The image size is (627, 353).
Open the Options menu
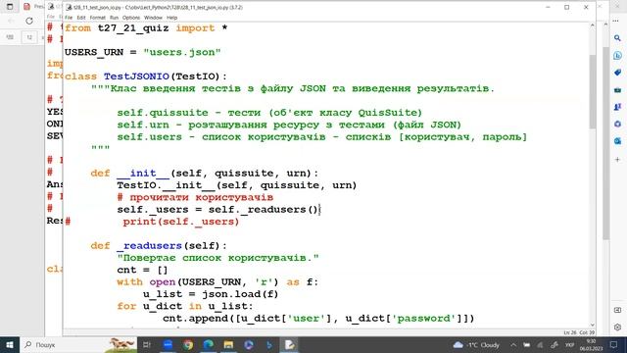pos(131,18)
